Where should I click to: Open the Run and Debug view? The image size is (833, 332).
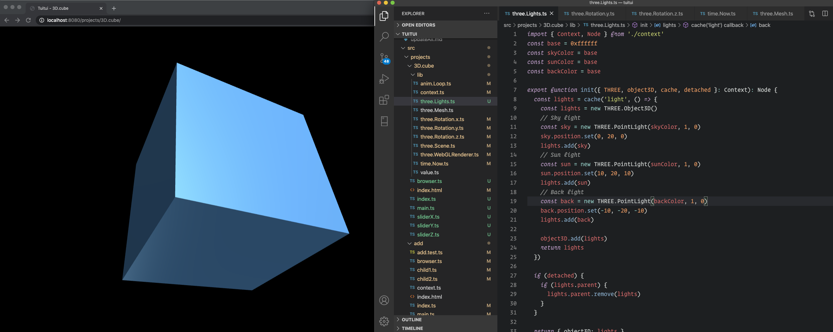point(384,79)
